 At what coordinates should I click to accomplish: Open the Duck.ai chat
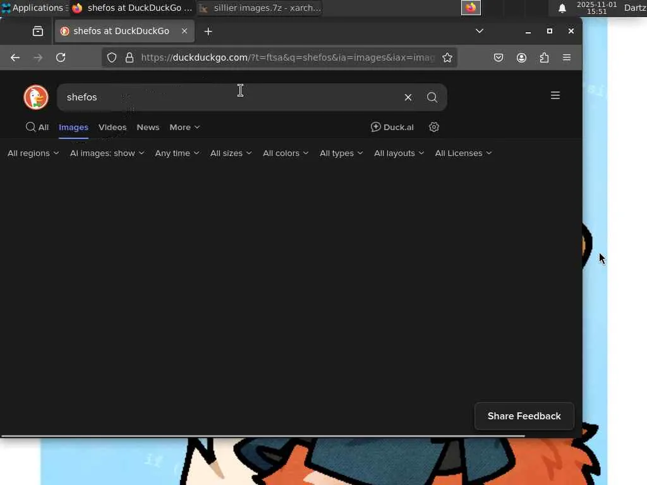pos(392,127)
